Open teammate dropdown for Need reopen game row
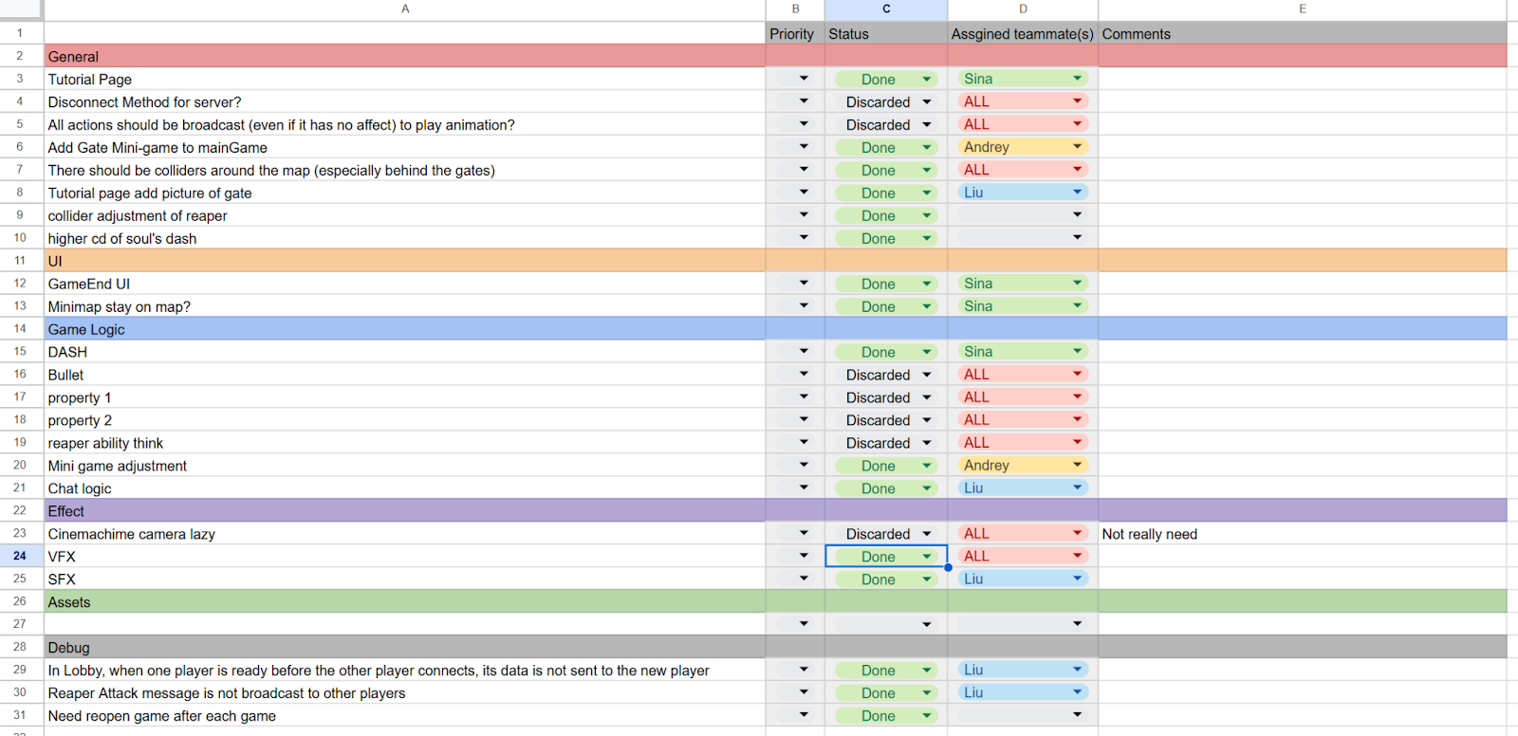This screenshot has height=736, width=1518. (1077, 716)
